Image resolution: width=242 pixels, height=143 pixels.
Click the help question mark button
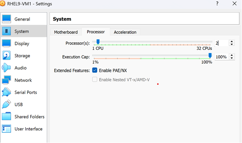[217, 3]
